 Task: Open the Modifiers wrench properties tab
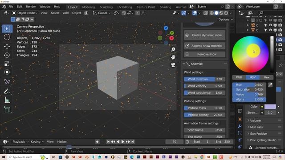240,126
